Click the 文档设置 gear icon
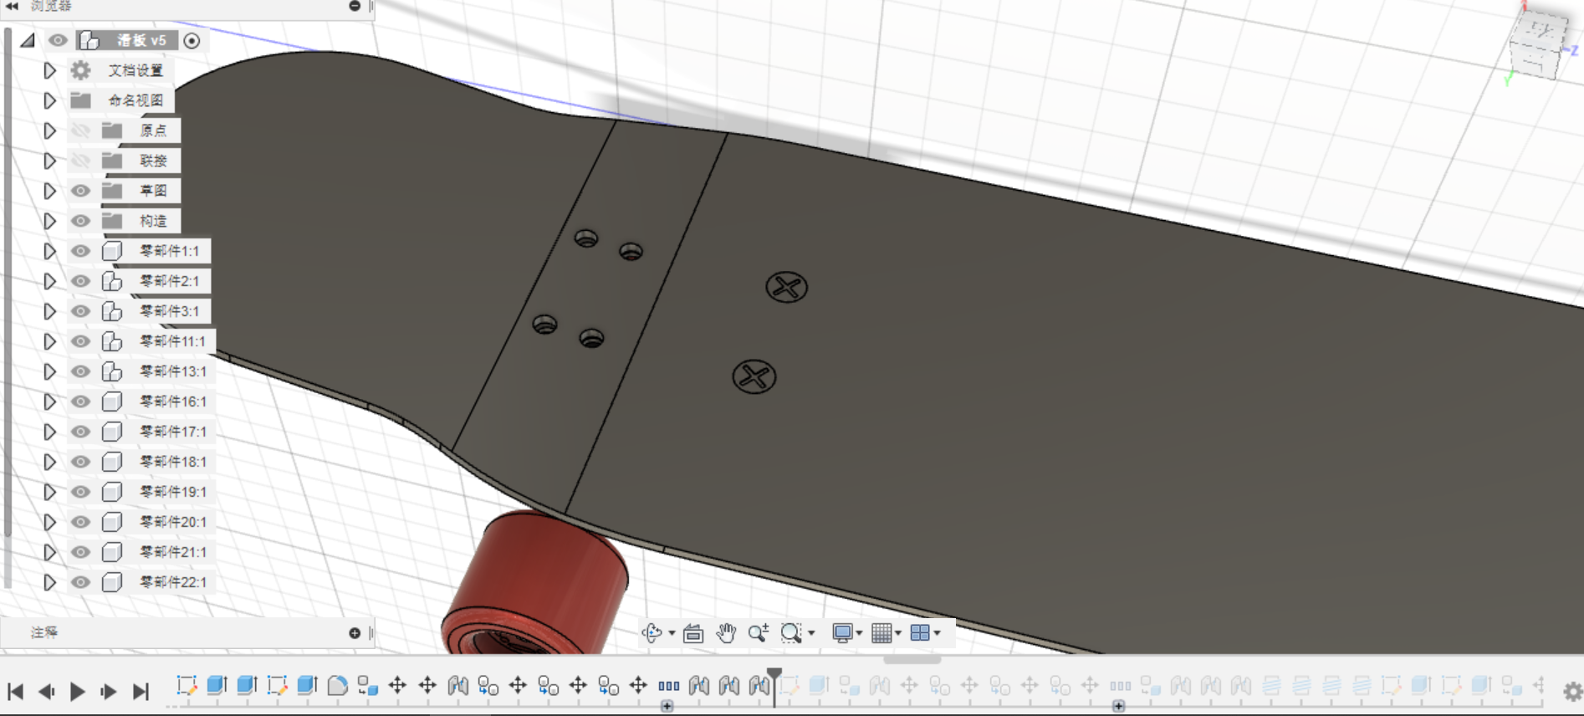The height and width of the screenshot is (716, 1584). click(x=80, y=70)
